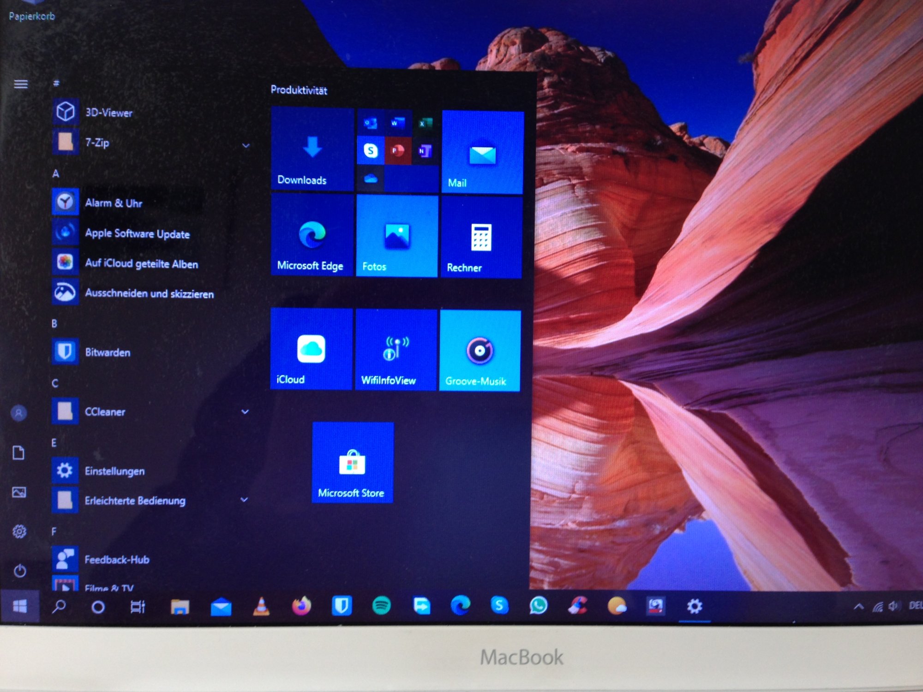Open Einstellungen from the app list
This screenshot has width=923, height=692.
114,471
